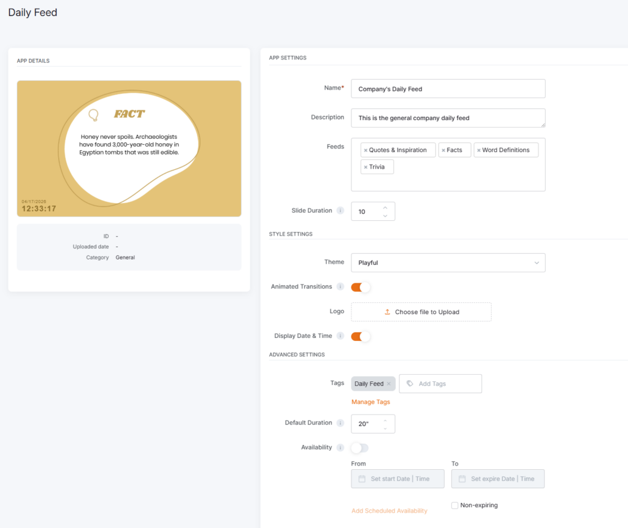Screen dimensions: 628x528
Task: Click Choose file to Upload for Logo
Action: pos(421,312)
